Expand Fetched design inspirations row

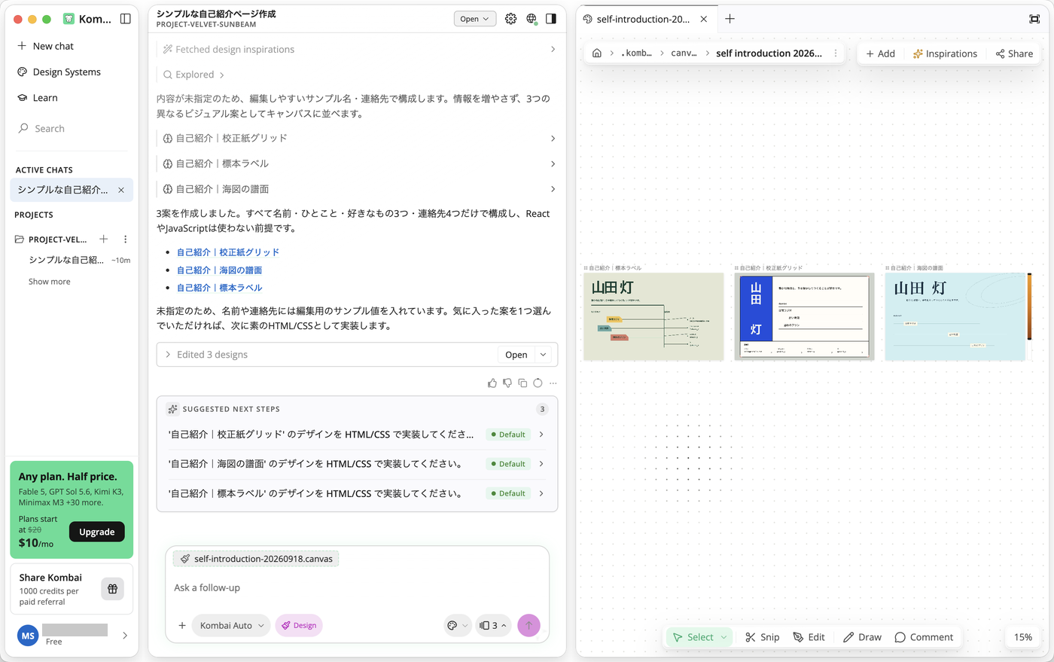pyautogui.click(x=357, y=50)
